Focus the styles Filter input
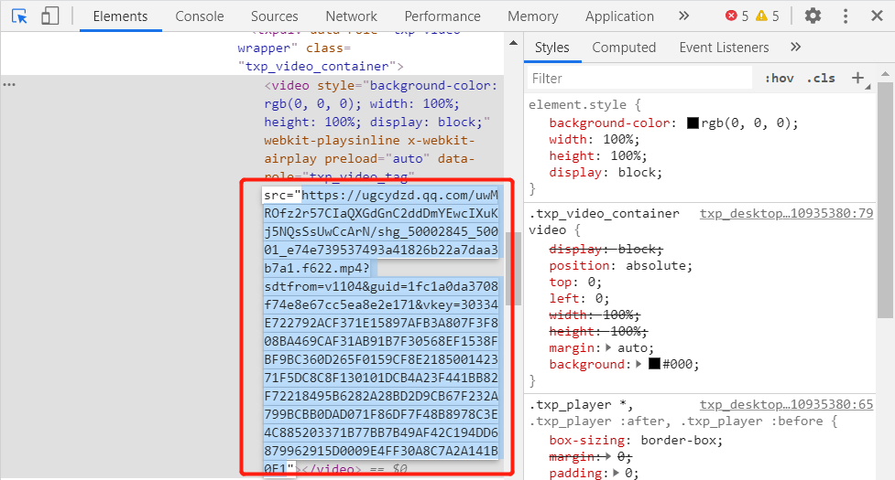 click(x=639, y=78)
